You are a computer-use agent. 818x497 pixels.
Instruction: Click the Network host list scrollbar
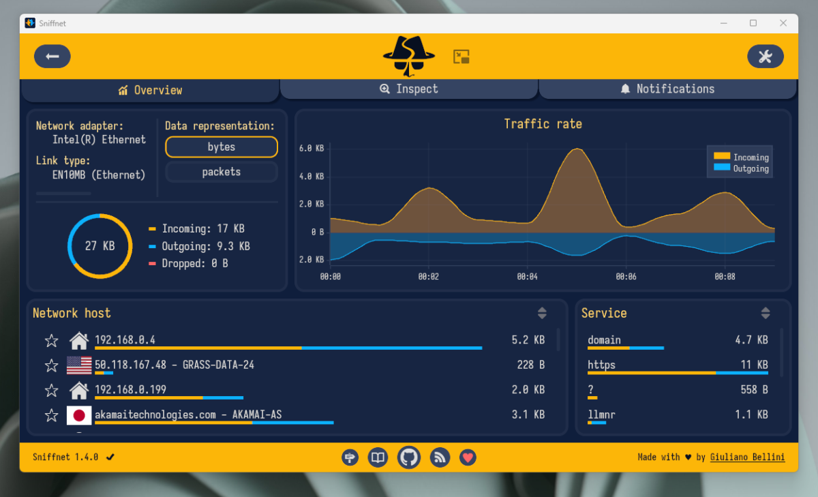559,340
